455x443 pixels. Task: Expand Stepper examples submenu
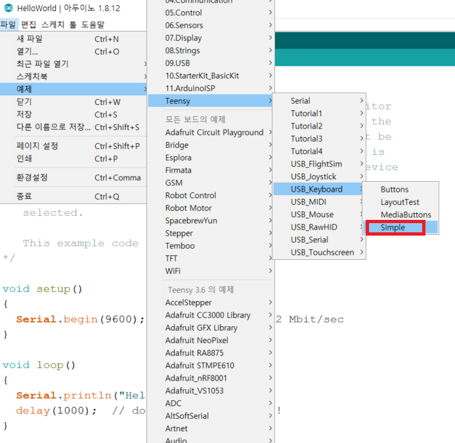point(211,233)
